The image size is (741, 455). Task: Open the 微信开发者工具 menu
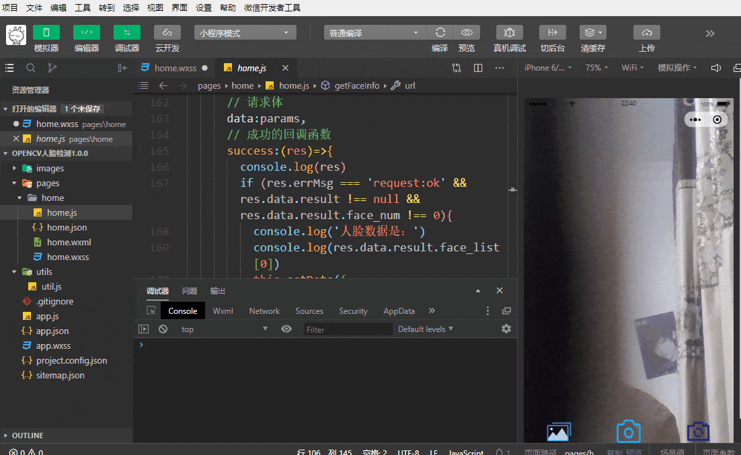272,7
